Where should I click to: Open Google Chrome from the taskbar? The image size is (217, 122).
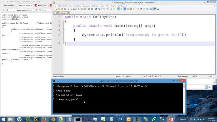coord(53,119)
